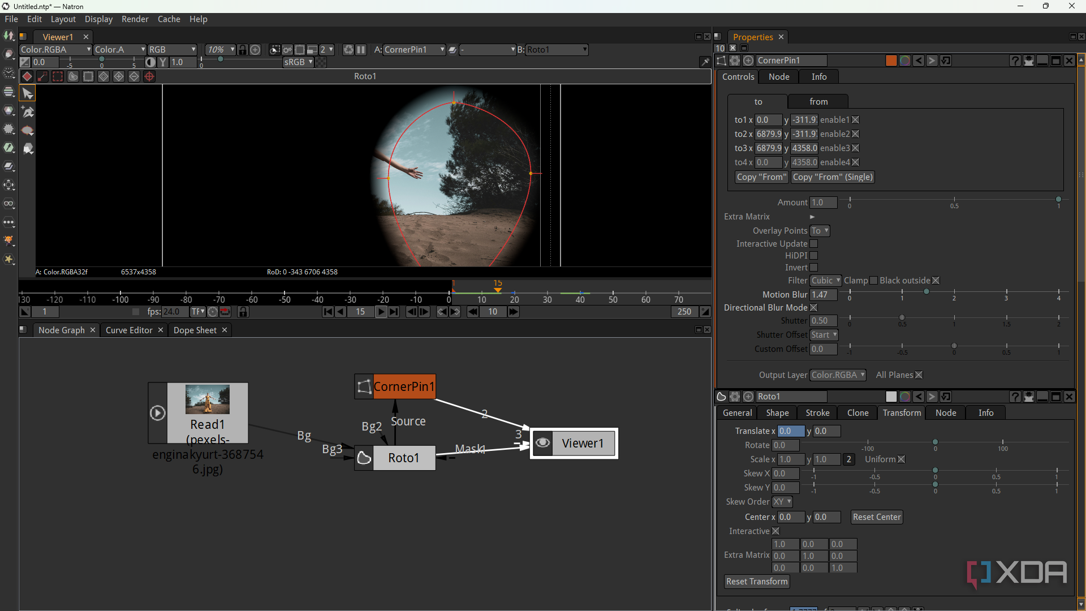The width and height of the screenshot is (1086, 611).
Task: Toggle Black outside checkbox
Action: (x=936, y=281)
